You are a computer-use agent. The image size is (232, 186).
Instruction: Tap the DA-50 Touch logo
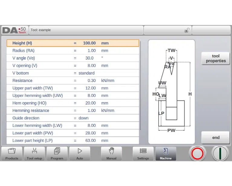(14, 30)
